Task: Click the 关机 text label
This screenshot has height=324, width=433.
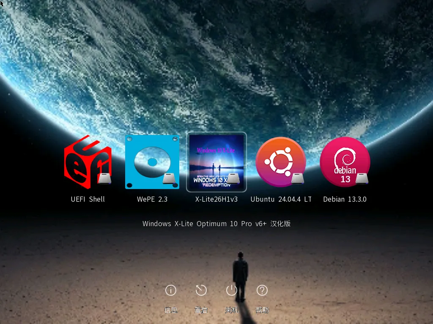Action: pos(231,310)
